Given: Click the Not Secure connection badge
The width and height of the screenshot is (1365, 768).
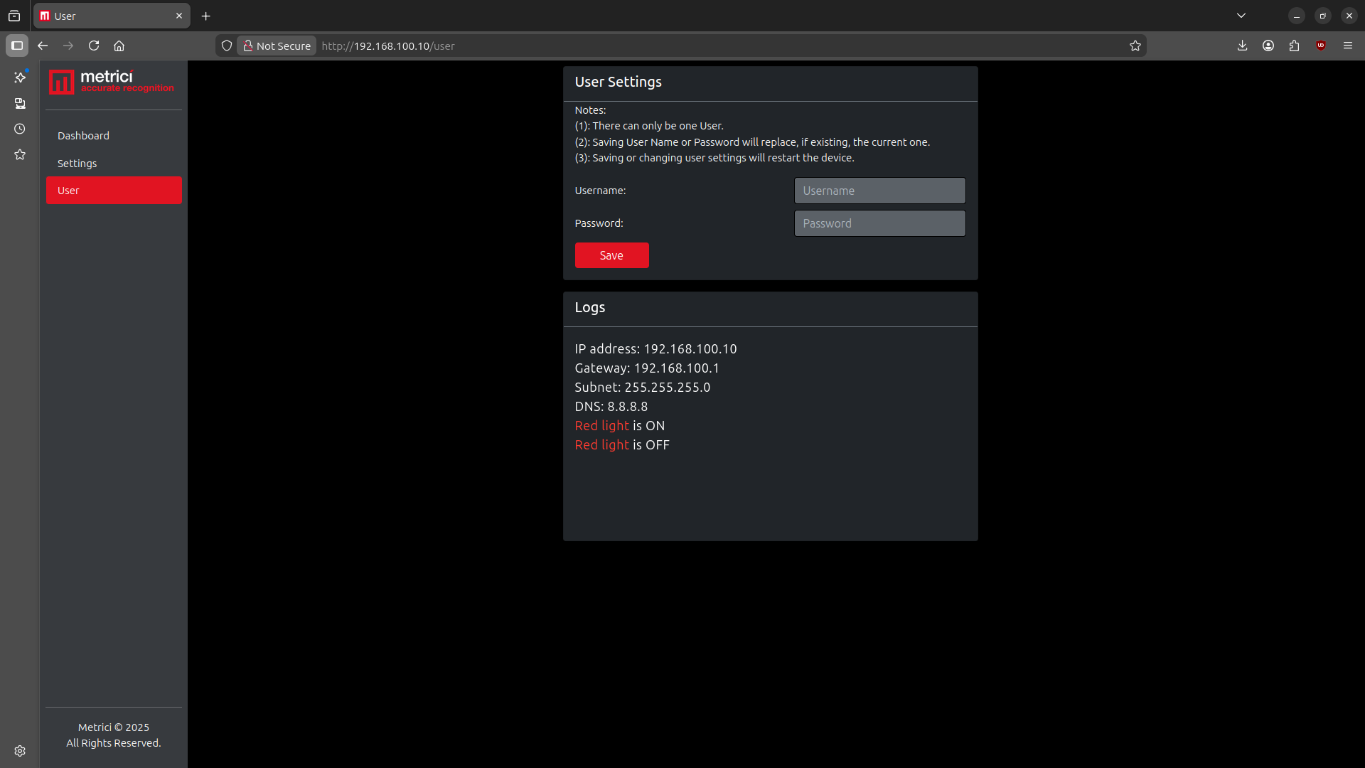Looking at the screenshot, I should click(277, 46).
